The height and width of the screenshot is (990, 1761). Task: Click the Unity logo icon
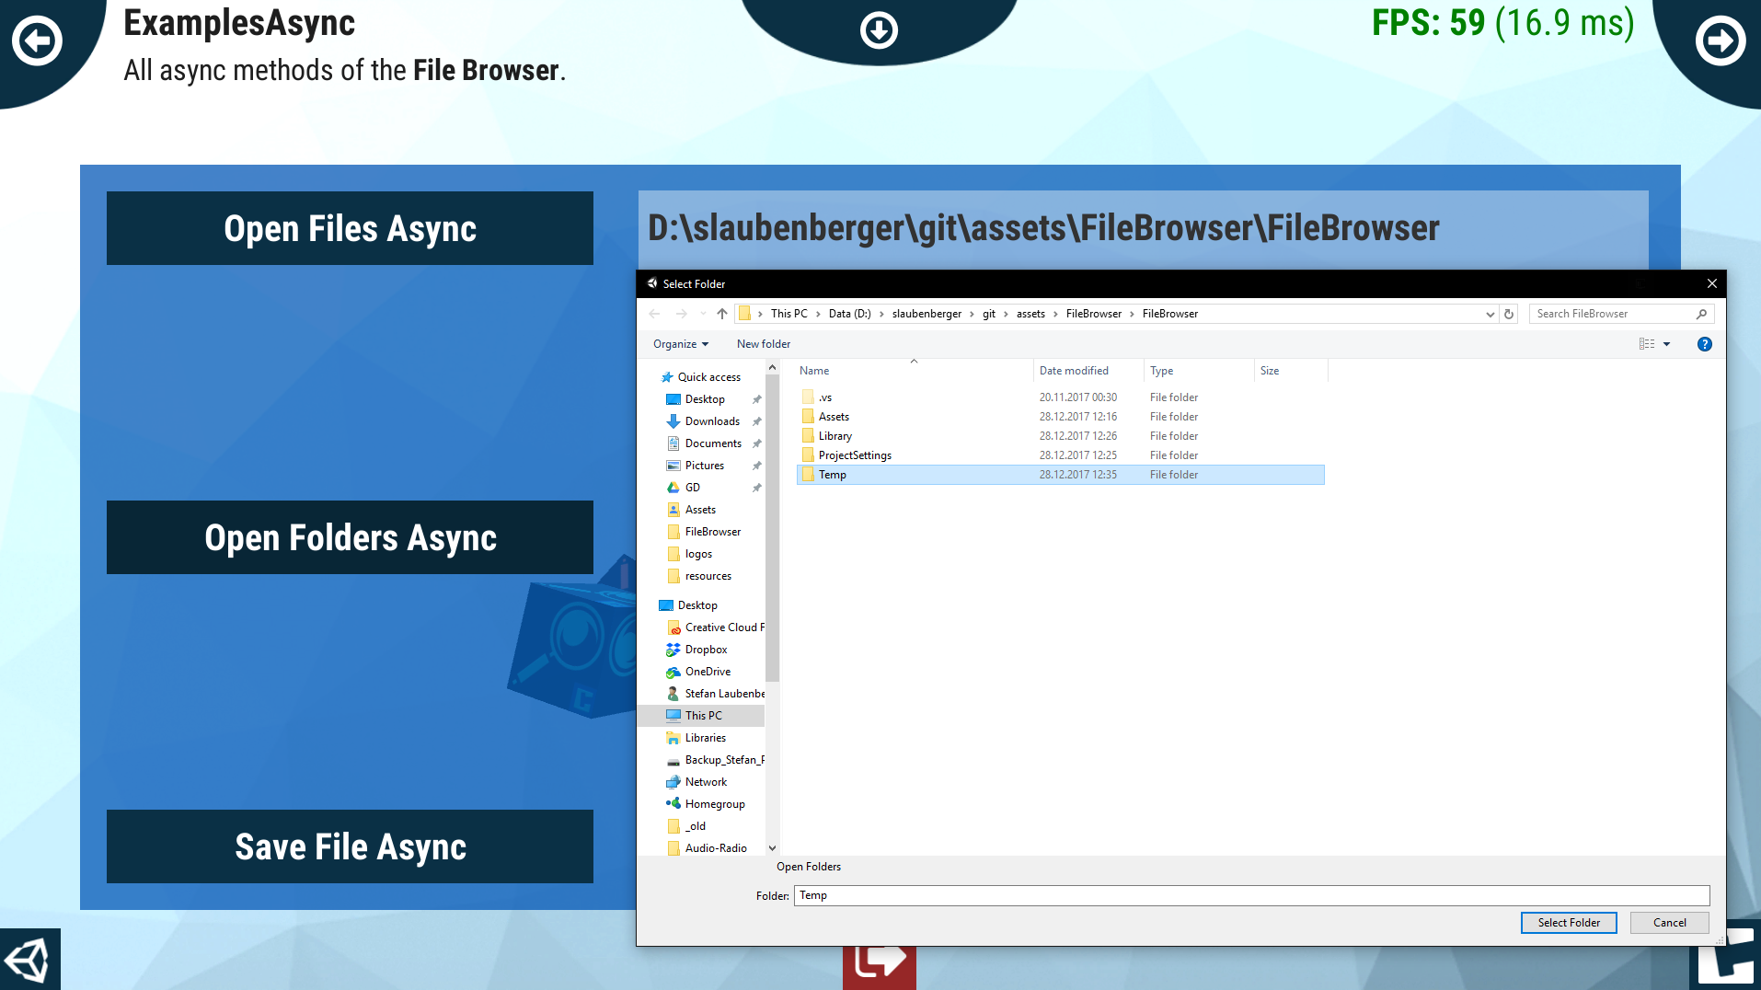point(28,961)
